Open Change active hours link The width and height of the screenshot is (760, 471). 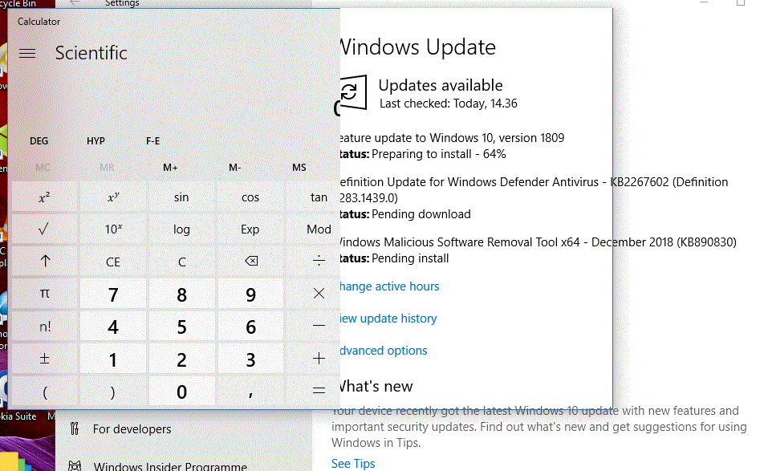coord(389,286)
